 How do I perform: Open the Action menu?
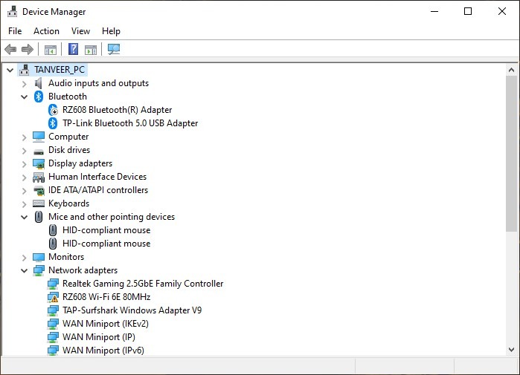click(46, 31)
